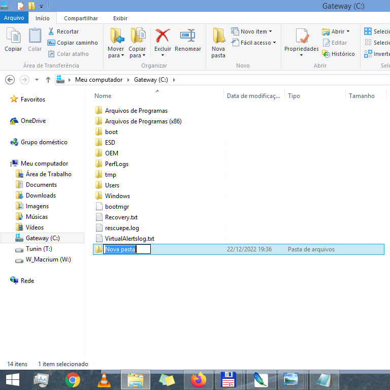Open VLC from the taskbar
Viewport: 390px width, 390px height.
point(104,379)
